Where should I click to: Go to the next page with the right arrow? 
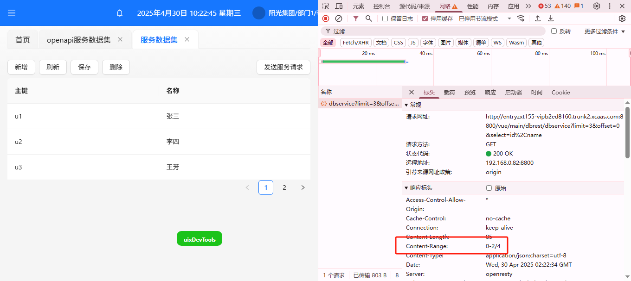point(303,187)
